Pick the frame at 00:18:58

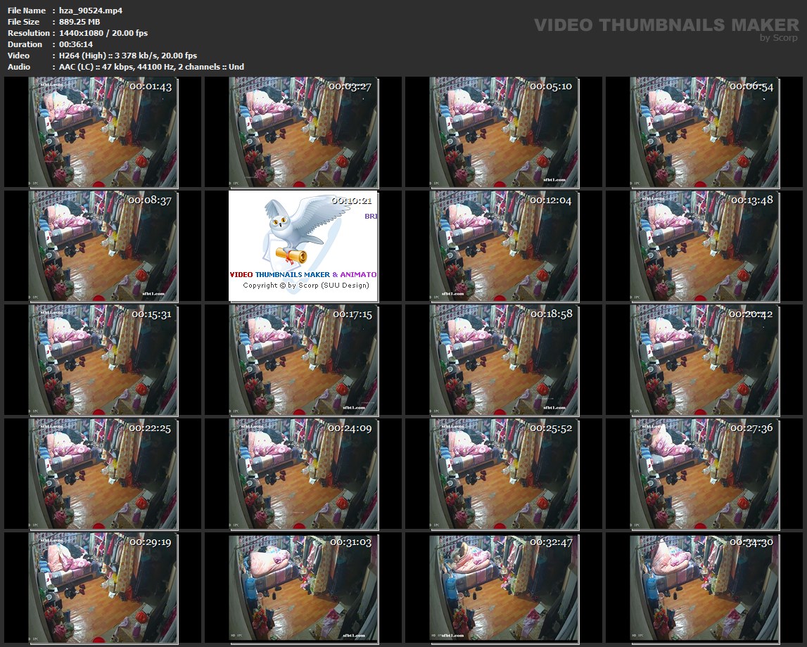[503, 360]
